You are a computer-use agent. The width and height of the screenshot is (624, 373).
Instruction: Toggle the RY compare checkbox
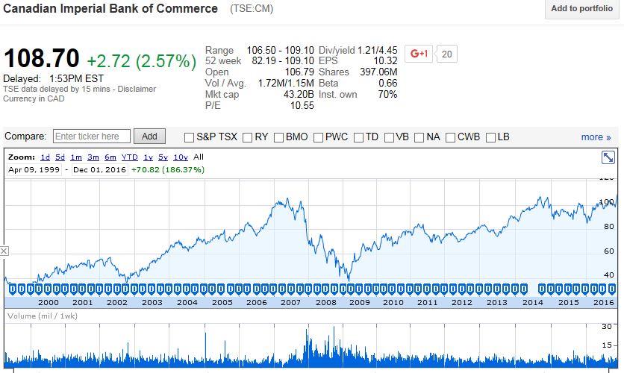[x=248, y=137]
